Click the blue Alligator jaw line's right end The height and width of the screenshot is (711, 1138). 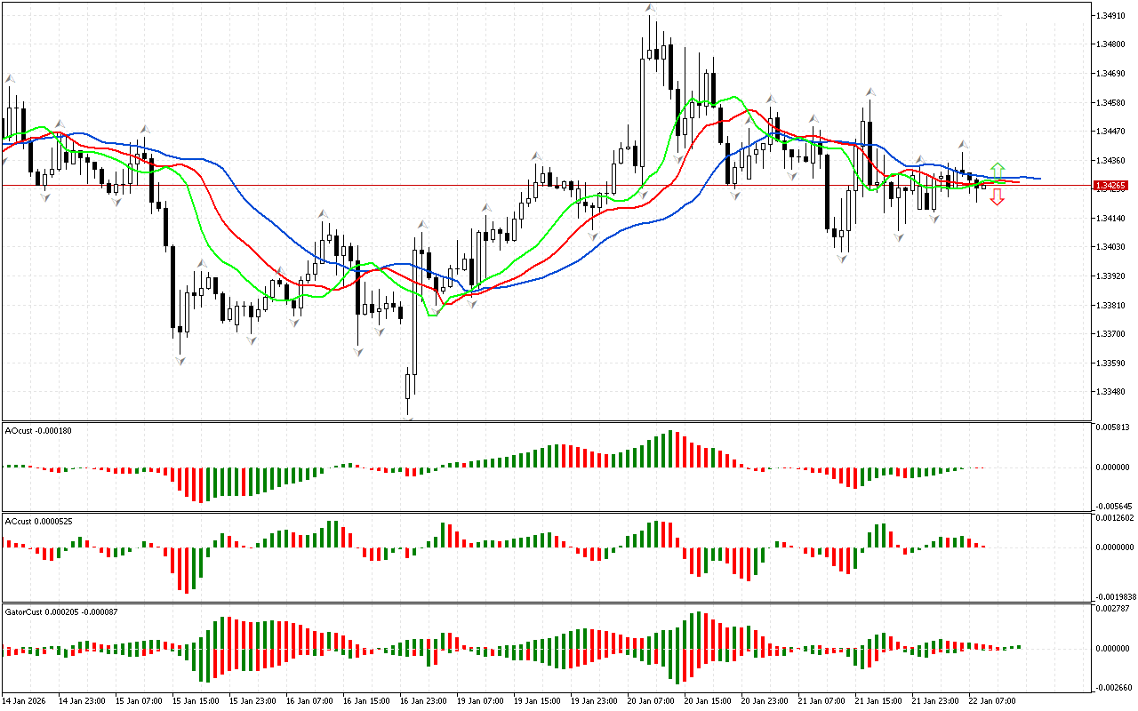point(1038,179)
